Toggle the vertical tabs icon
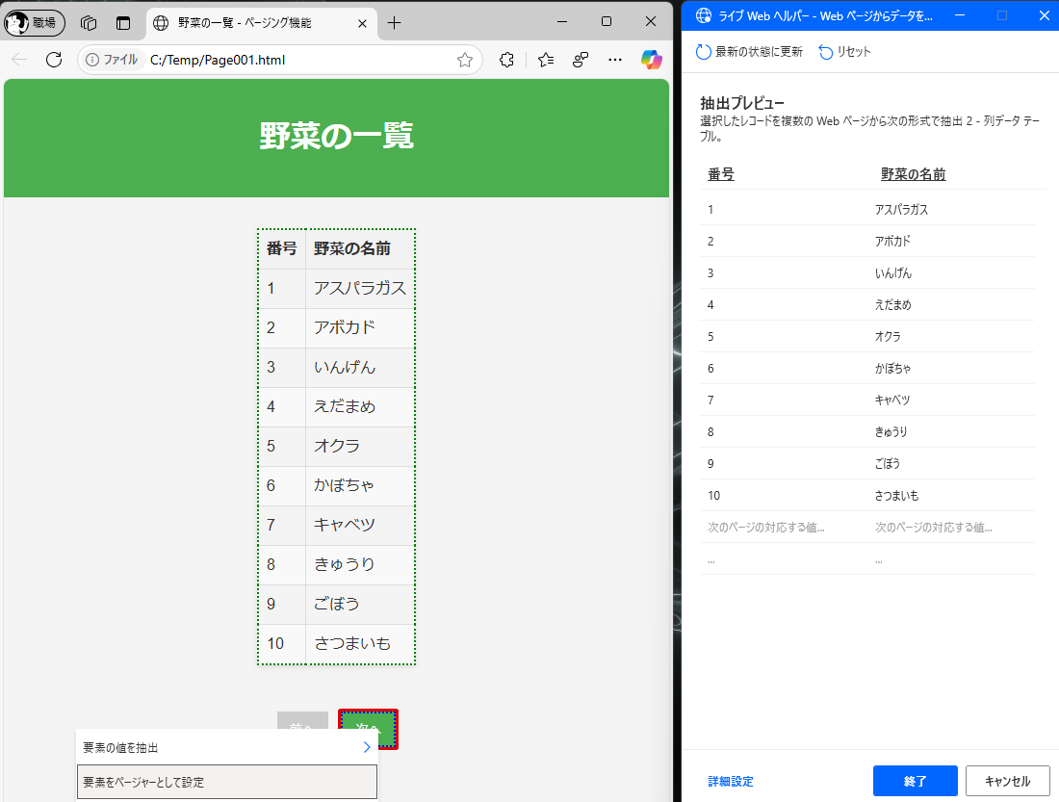 [x=123, y=23]
